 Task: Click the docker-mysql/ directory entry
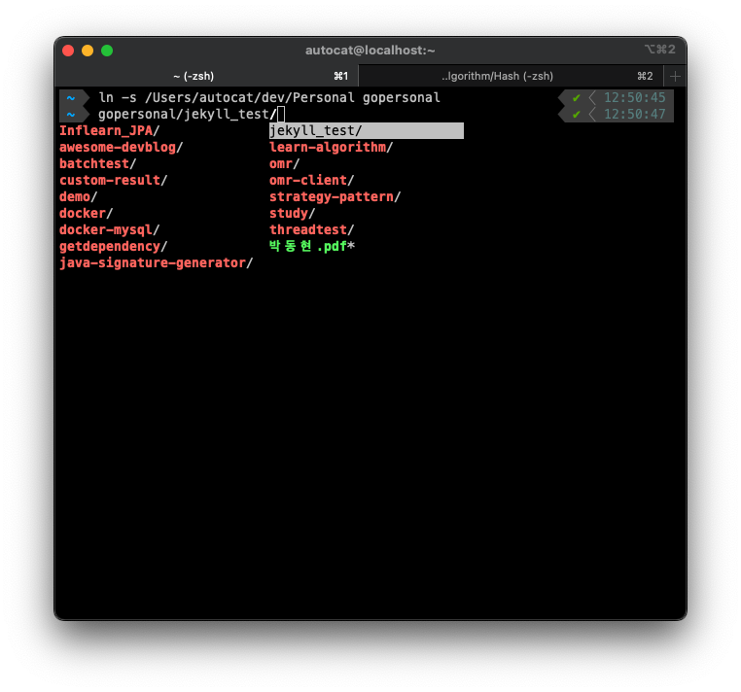[x=110, y=230]
